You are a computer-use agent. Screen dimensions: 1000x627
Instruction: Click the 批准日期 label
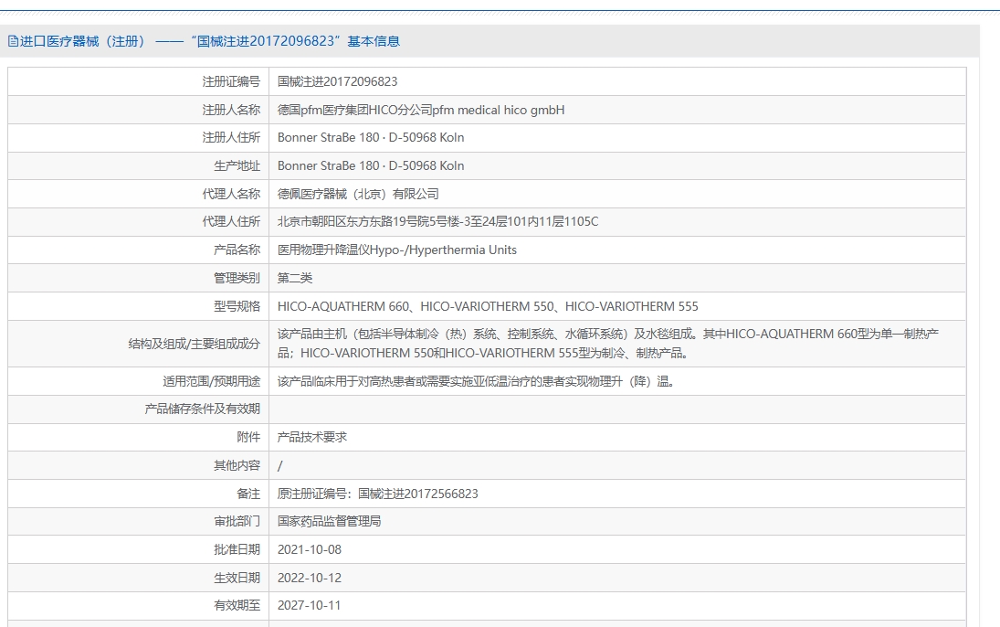pos(237,549)
